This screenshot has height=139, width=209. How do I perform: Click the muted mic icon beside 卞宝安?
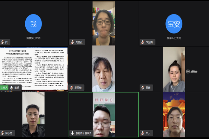142,42
